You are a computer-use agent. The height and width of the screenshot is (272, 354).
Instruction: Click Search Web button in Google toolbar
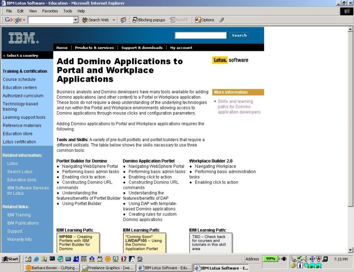pos(96,20)
